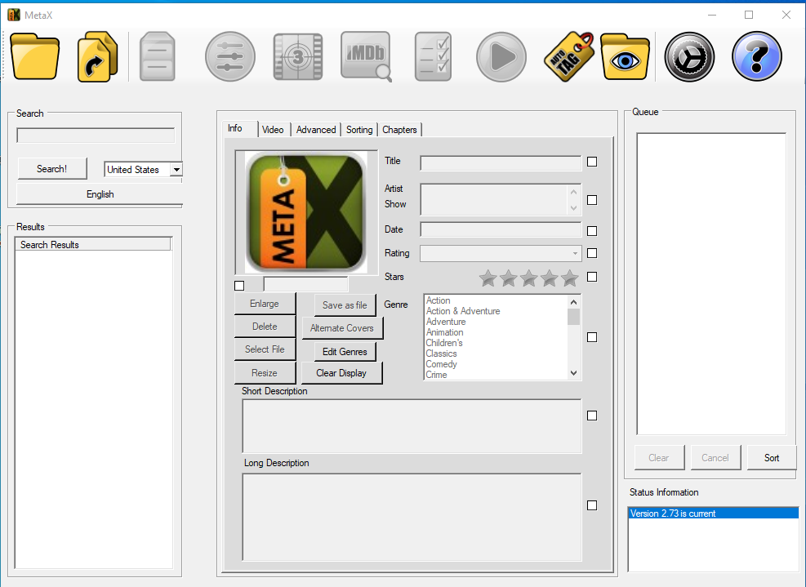Click the Artist field up arrow
This screenshot has height=587, width=806.
pos(573,192)
